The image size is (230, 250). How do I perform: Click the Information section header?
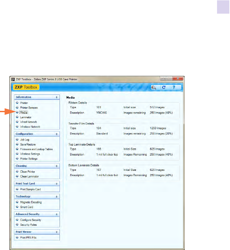click(x=37, y=97)
